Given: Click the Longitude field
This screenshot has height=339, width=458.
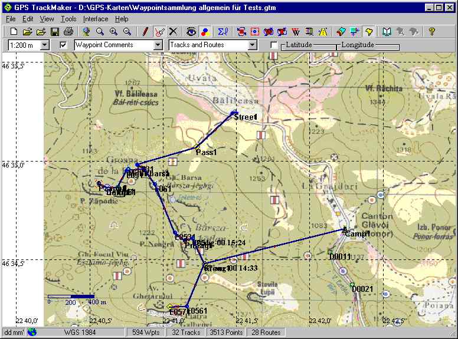Looking at the screenshot, I should pos(368,47).
